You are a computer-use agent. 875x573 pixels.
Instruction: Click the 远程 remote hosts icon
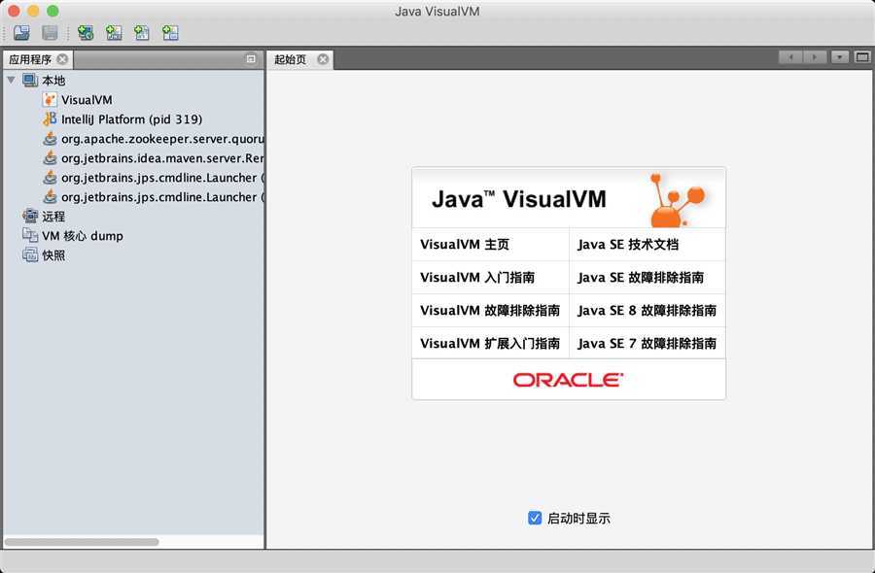(29, 216)
